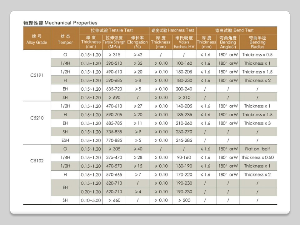Viewport: 300px width, 225px height.
Task: Click the C5210 alloy grade cell
Action: coord(37,118)
